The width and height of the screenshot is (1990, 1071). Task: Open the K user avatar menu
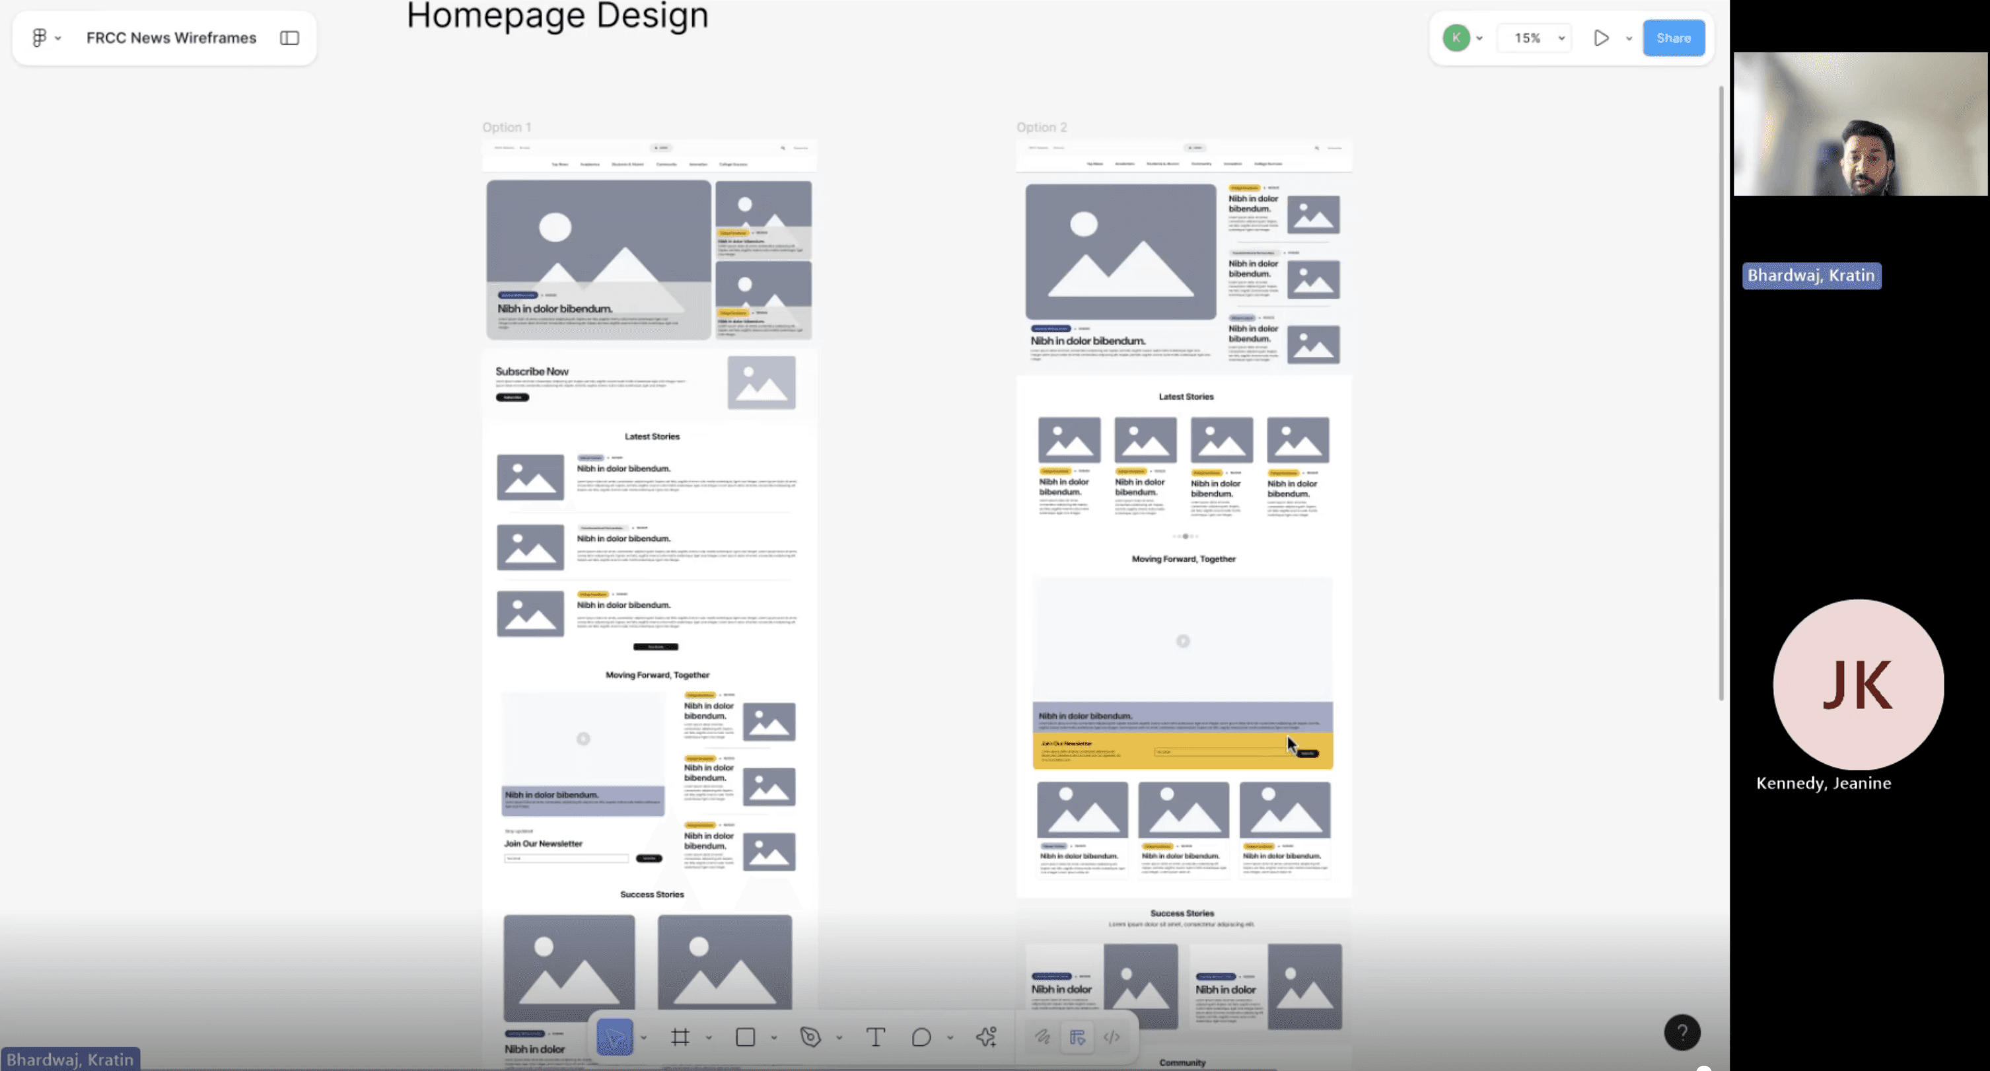click(1456, 38)
